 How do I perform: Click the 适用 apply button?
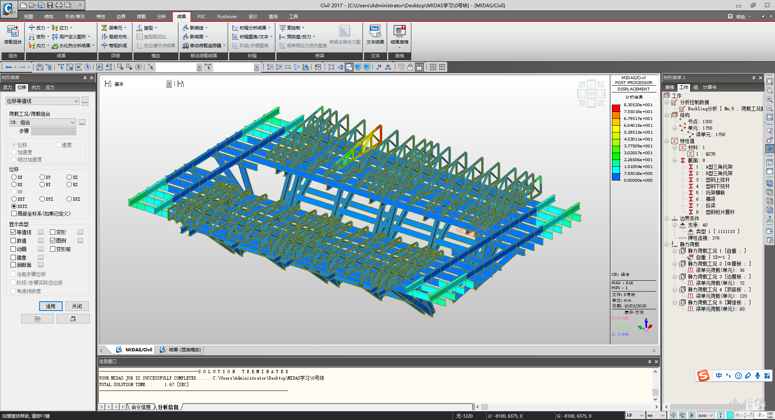coord(50,306)
